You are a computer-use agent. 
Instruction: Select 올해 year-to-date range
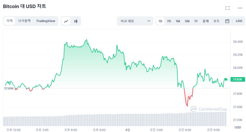coord(205,21)
